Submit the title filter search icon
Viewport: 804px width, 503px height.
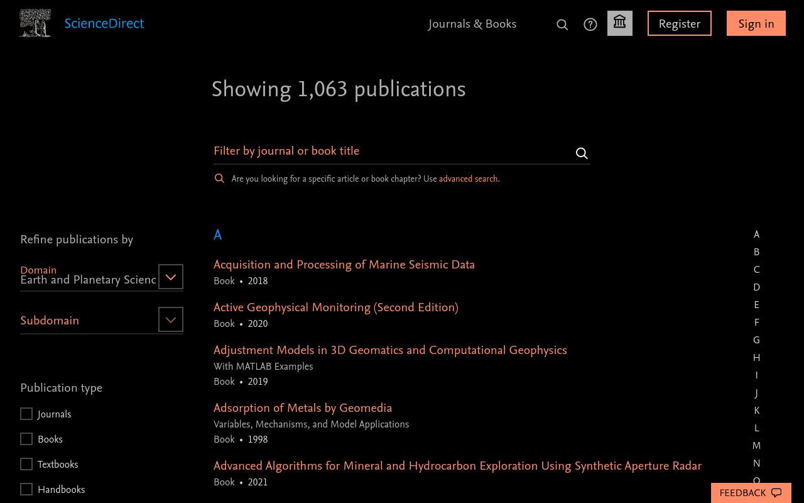pos(582,153)
